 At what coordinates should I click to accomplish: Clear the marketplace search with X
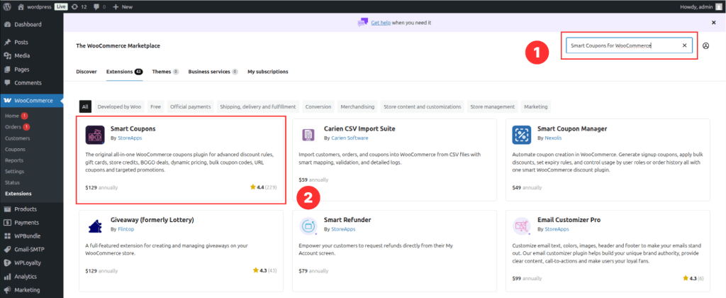click(684, 45)
